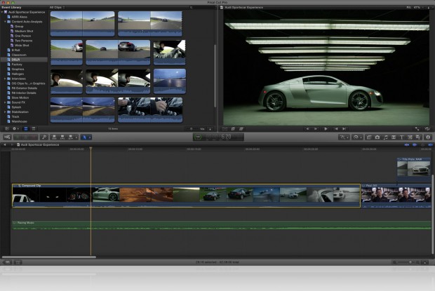The height and width of the screenshot is (291, 435).
Task: Open the Titles browser T icon
Action: (401, 137)
